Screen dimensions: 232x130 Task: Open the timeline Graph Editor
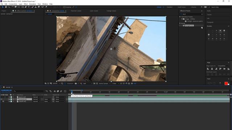click(65, 91)
